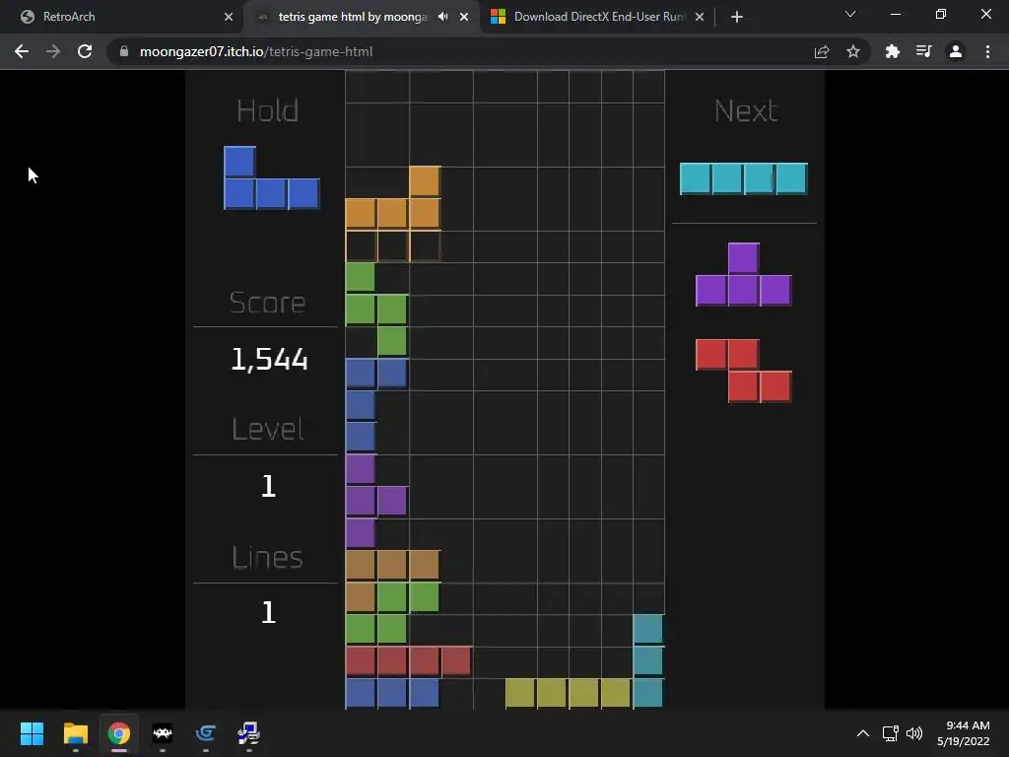1009x757 pixels.
Task: Share this page icon
Action: coord(822,51)
